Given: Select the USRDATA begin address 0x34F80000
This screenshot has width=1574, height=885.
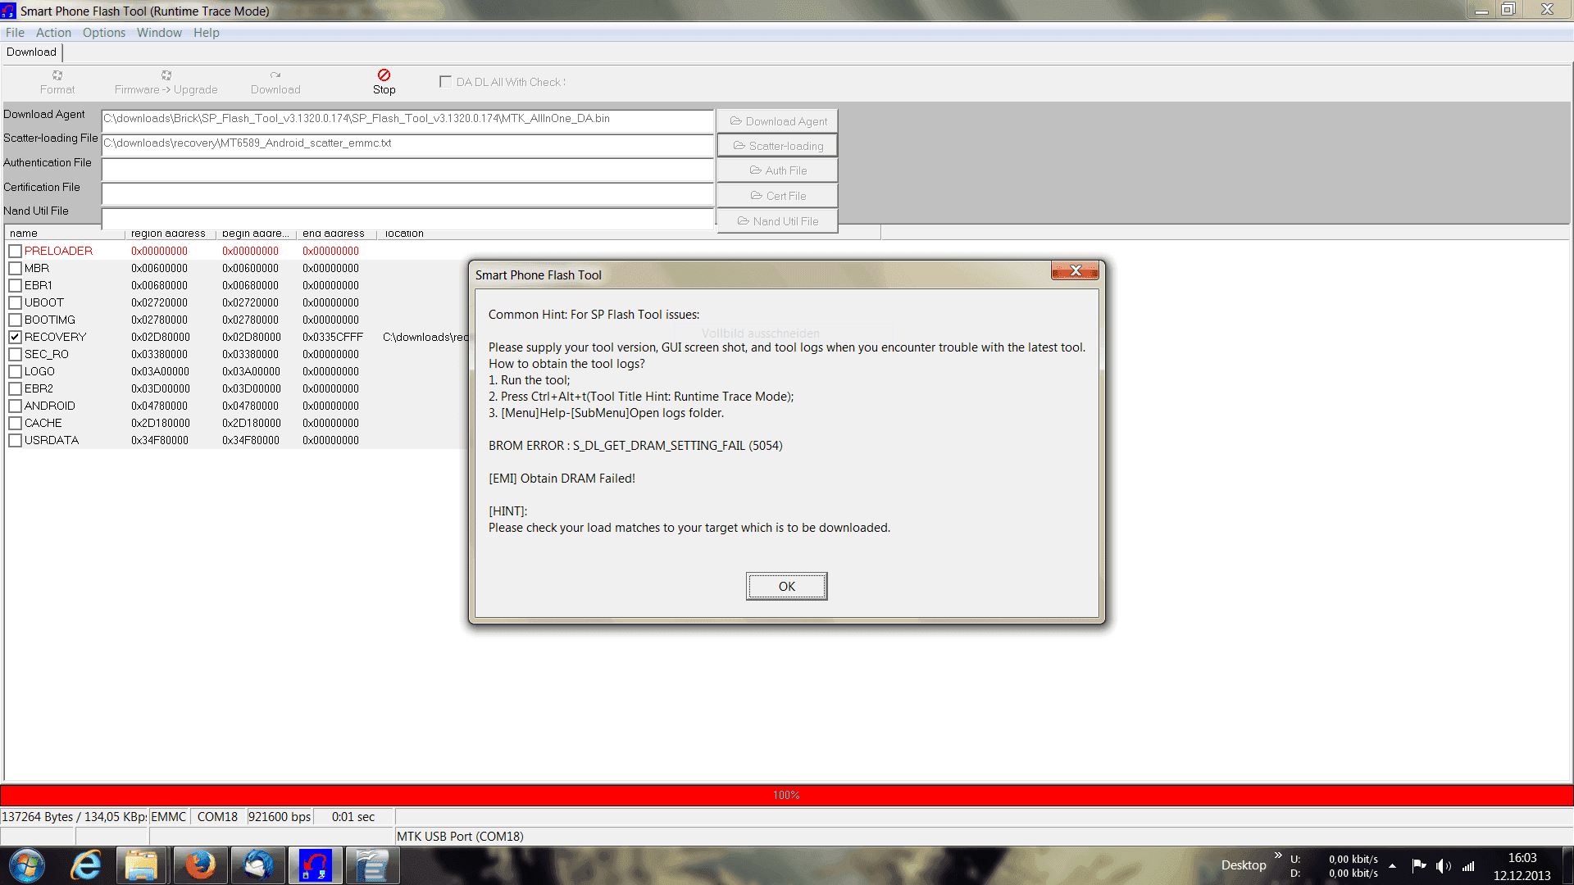Looking at the screenshot, I should [251, 440].
